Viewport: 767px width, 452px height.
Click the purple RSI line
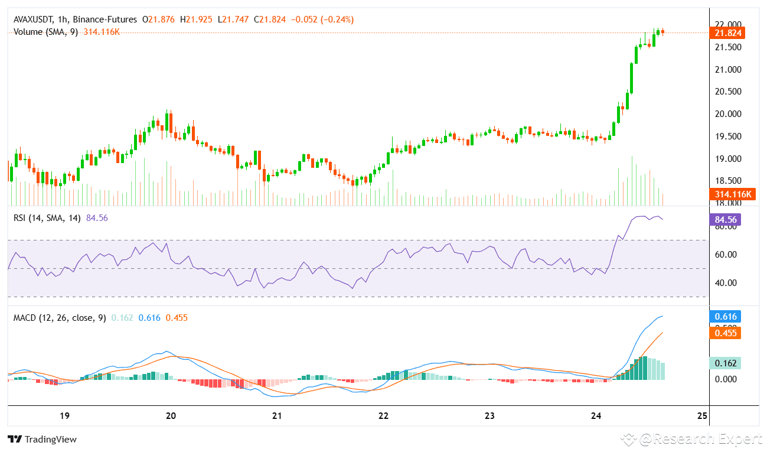tap(641, 217)
